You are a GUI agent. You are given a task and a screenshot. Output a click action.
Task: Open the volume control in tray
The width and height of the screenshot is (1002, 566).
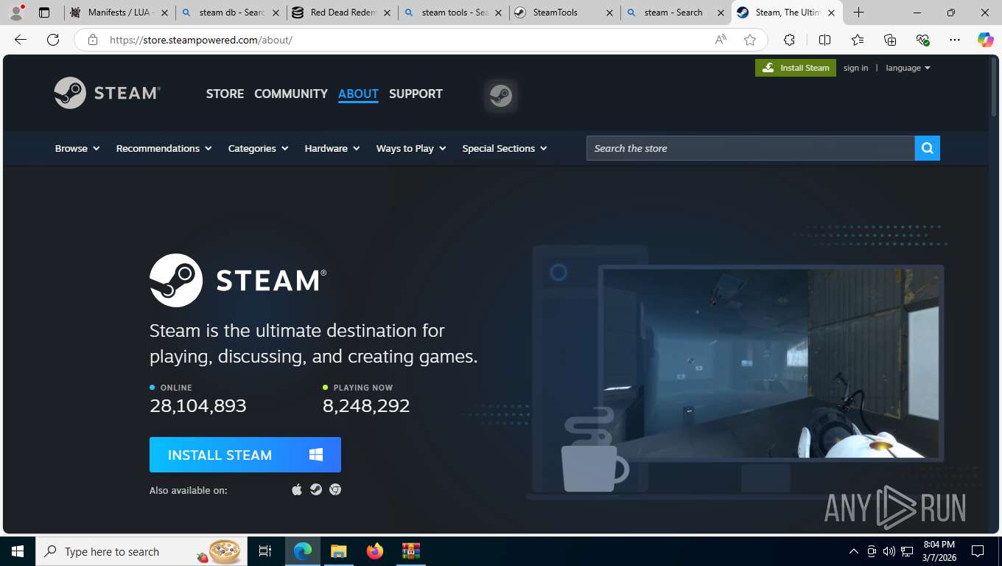coord(889,551)
